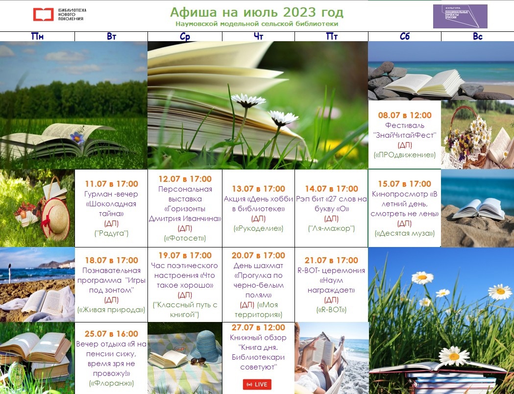Screen dimensions: 514x394
Task: Open the 08.07 «ЗнайЧитайФест» festival event
Action: point(404,135)
